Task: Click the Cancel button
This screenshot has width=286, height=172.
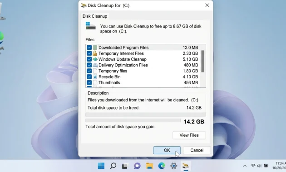Action: (x=197, y=150)
